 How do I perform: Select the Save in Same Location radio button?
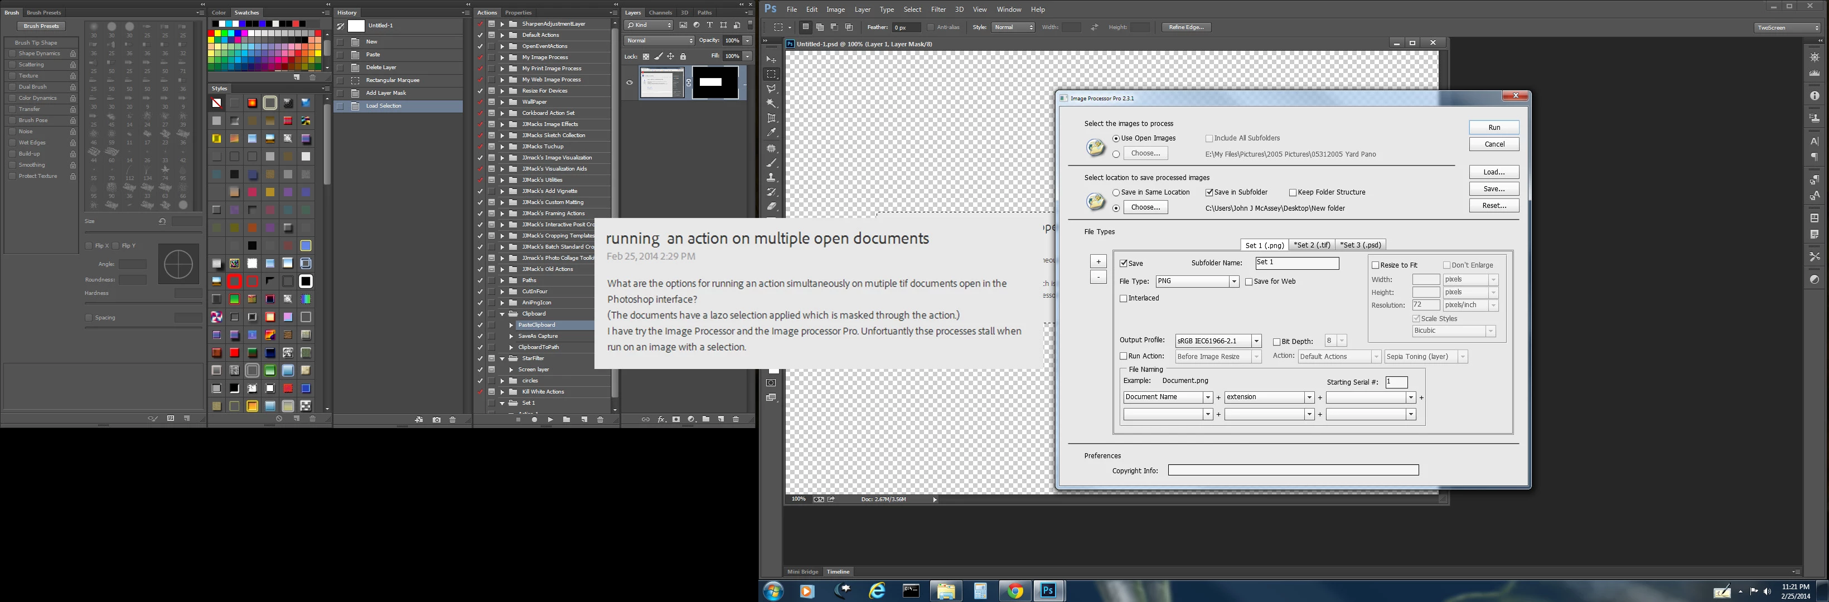(x=1116, y=192)
